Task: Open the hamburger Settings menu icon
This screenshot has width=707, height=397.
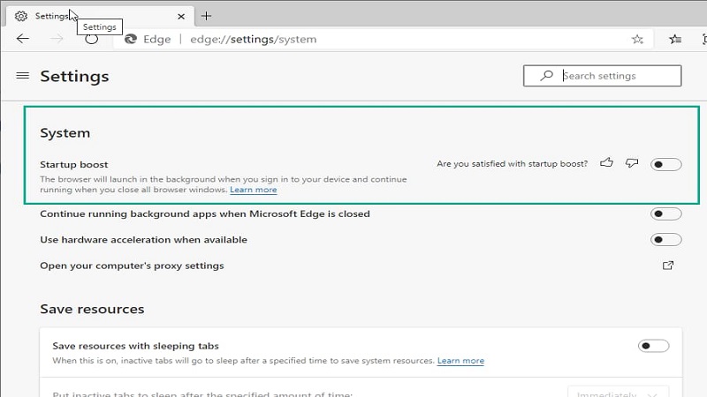Action: (x=23, y=76)
